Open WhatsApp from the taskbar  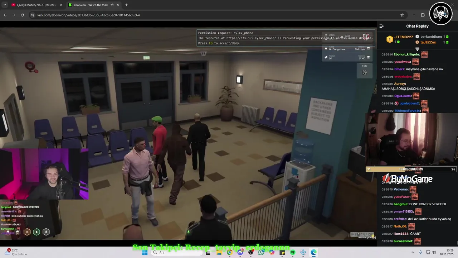tap(261, 252)
